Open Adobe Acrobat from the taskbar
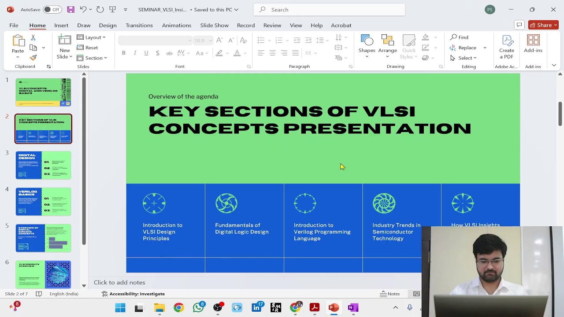The width and height of the screenshot is (564, 317). point(314,307)
